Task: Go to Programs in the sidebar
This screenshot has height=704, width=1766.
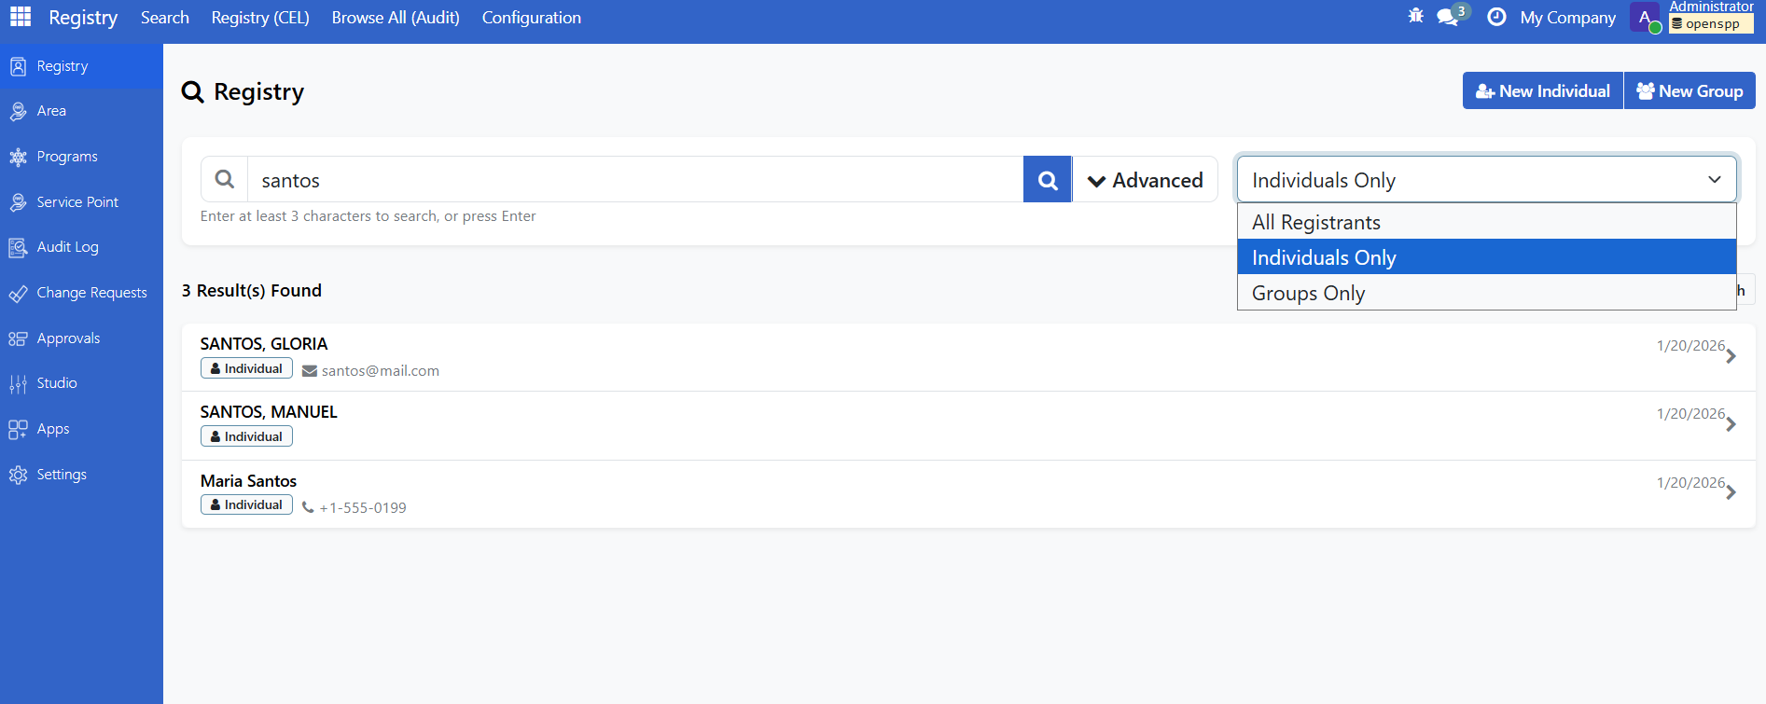Action: tap(81, 157)
